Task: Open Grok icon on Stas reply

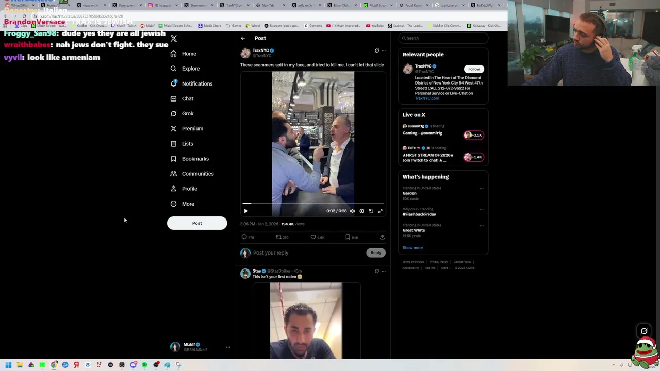Action: 376,271
